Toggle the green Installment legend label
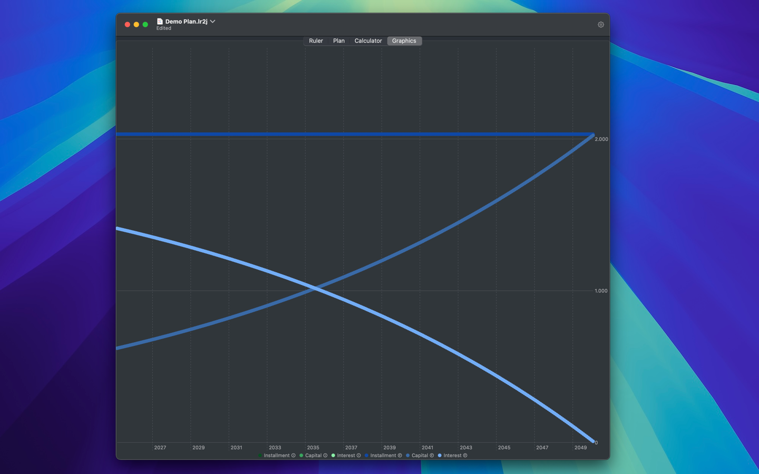The image size is (759, 474). (x=277, y=456)
